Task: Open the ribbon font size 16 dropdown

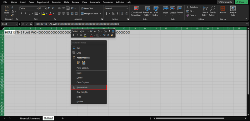Action: 45,8
